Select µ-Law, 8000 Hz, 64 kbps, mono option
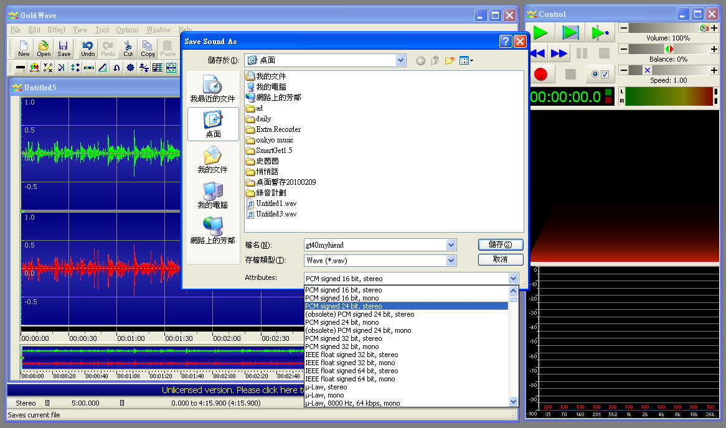The width and height of the screenshot is (726, 428). 406,404
